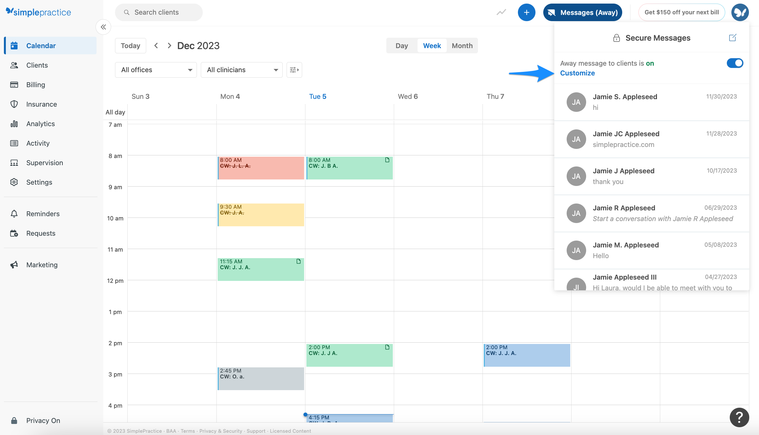Click the Jamie JC Appleseed avatar
Image resolution: width=759 pixels, height=435 pixels.
(x=576, y=139)
